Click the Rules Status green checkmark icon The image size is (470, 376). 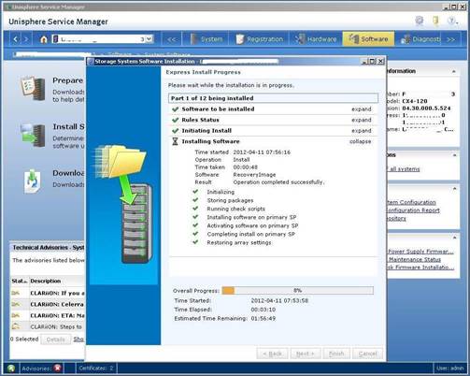pyautogui.click(x=176, y=120)
